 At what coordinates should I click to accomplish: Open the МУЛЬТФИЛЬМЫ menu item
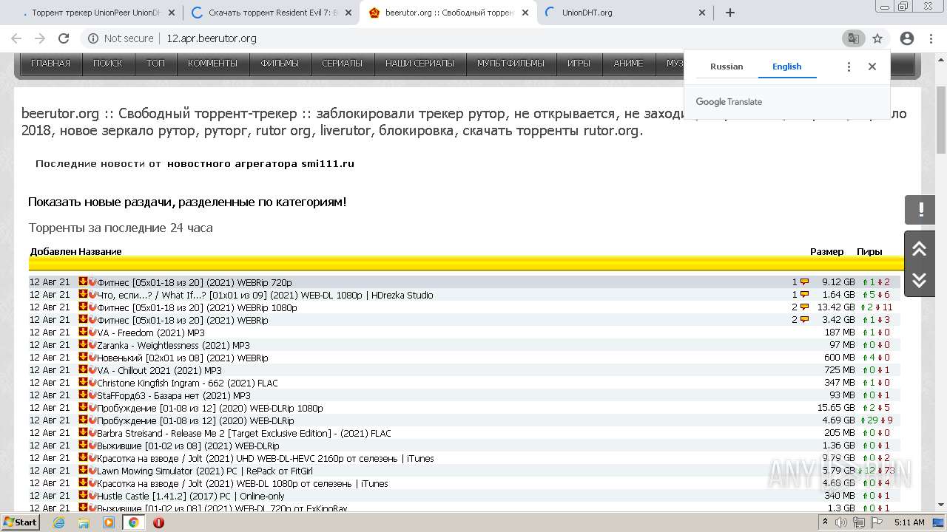(x=510, y=64)
